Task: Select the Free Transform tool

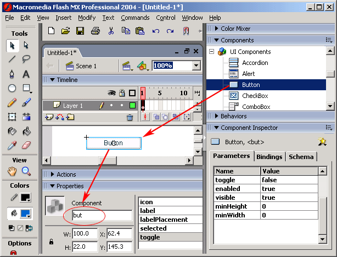Action: point(12,117)
